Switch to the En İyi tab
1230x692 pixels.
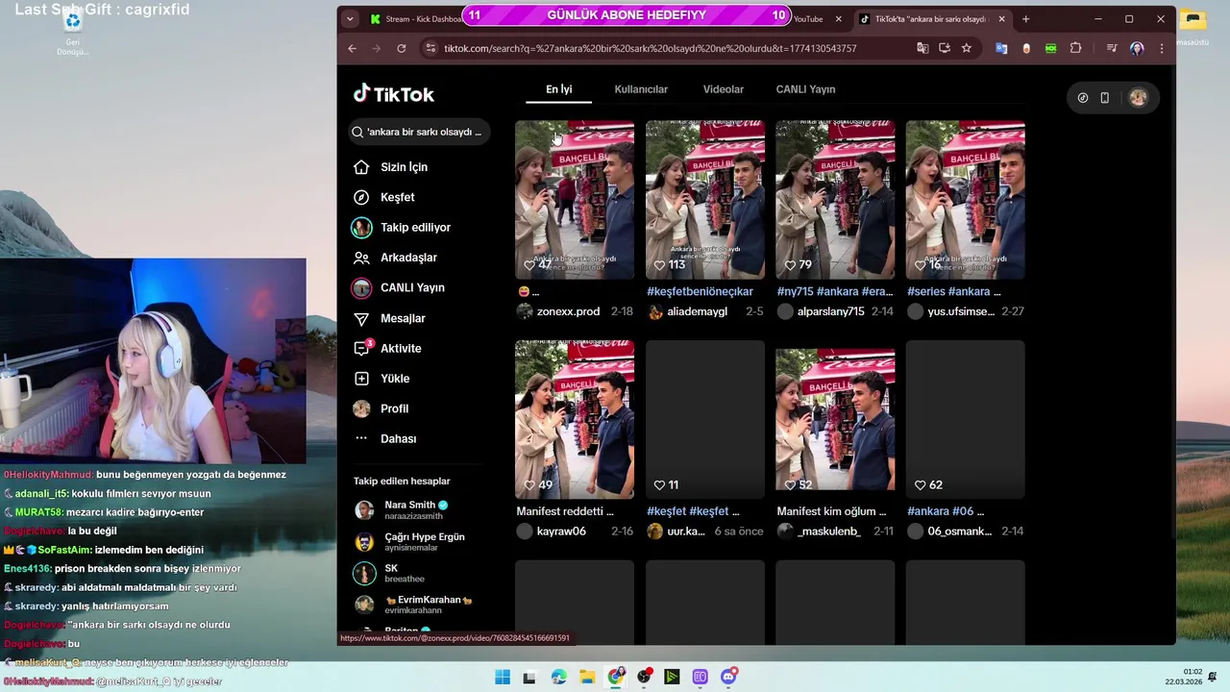[559, 89]
